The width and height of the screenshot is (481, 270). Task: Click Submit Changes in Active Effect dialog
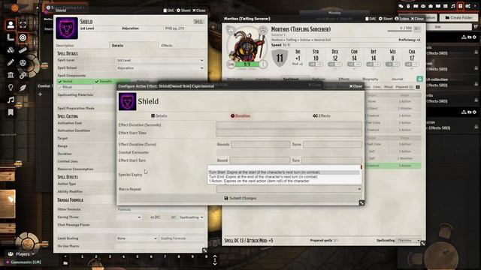240,198
